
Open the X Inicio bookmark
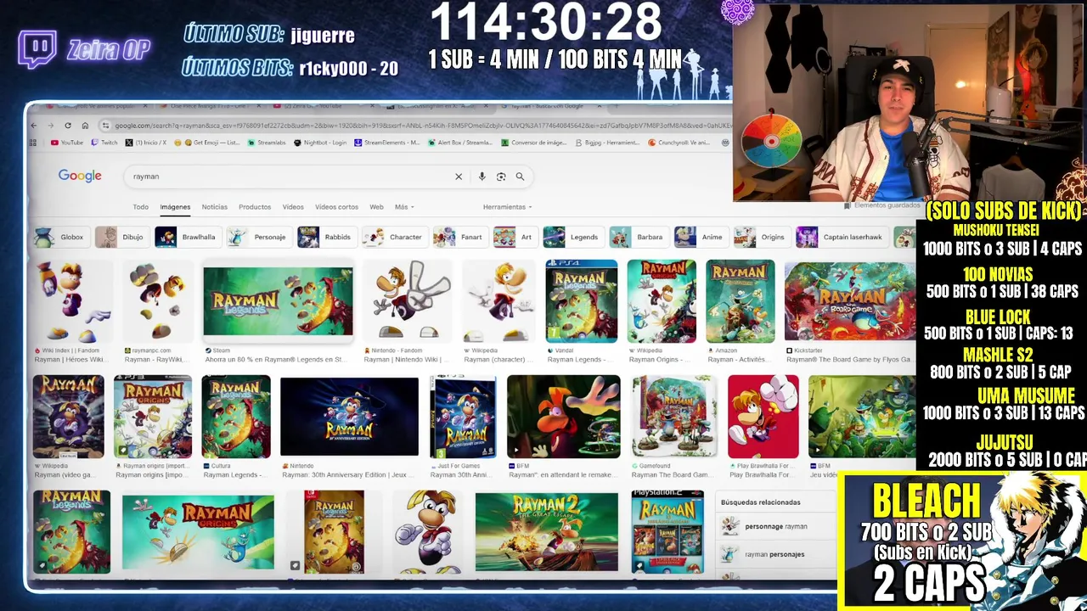[x=146, y=143]
